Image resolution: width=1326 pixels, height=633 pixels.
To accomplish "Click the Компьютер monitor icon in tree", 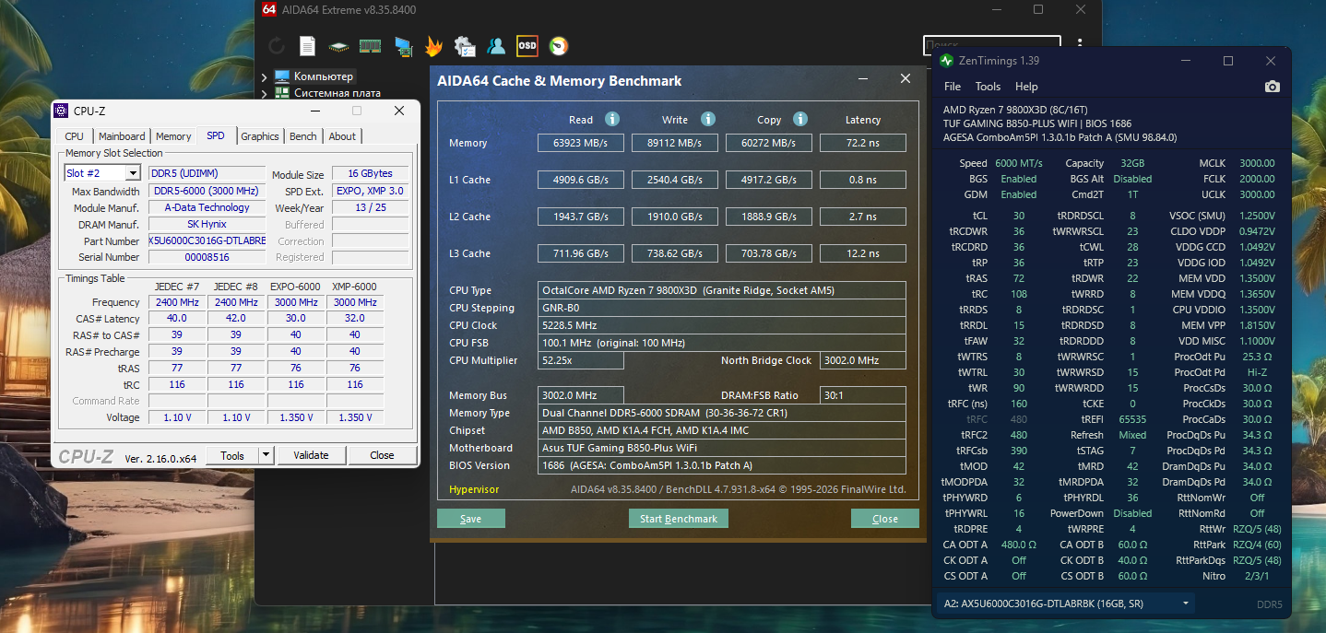I will coord(281,76).
